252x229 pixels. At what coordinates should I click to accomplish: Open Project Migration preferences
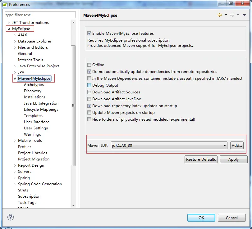coord(34,159)
